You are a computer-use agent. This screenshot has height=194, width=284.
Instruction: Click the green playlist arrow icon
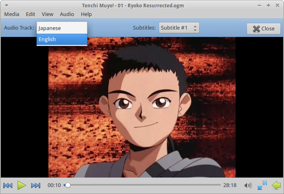pos(276,186)
